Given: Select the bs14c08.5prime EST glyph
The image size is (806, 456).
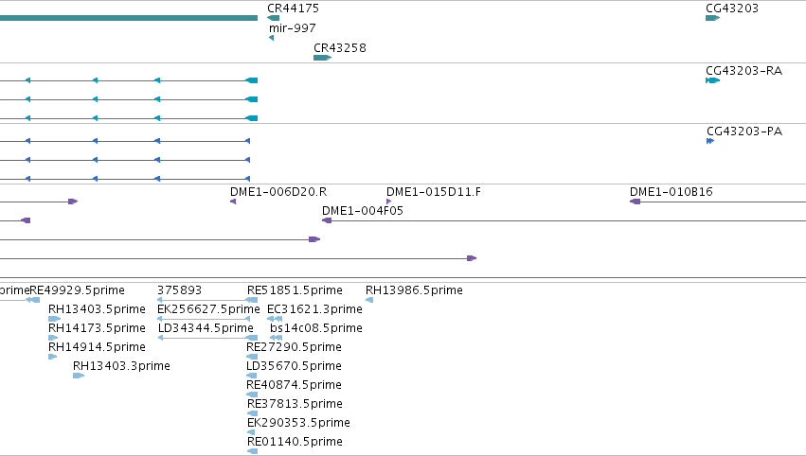Looking at the screenshot, I should point(276,338).
